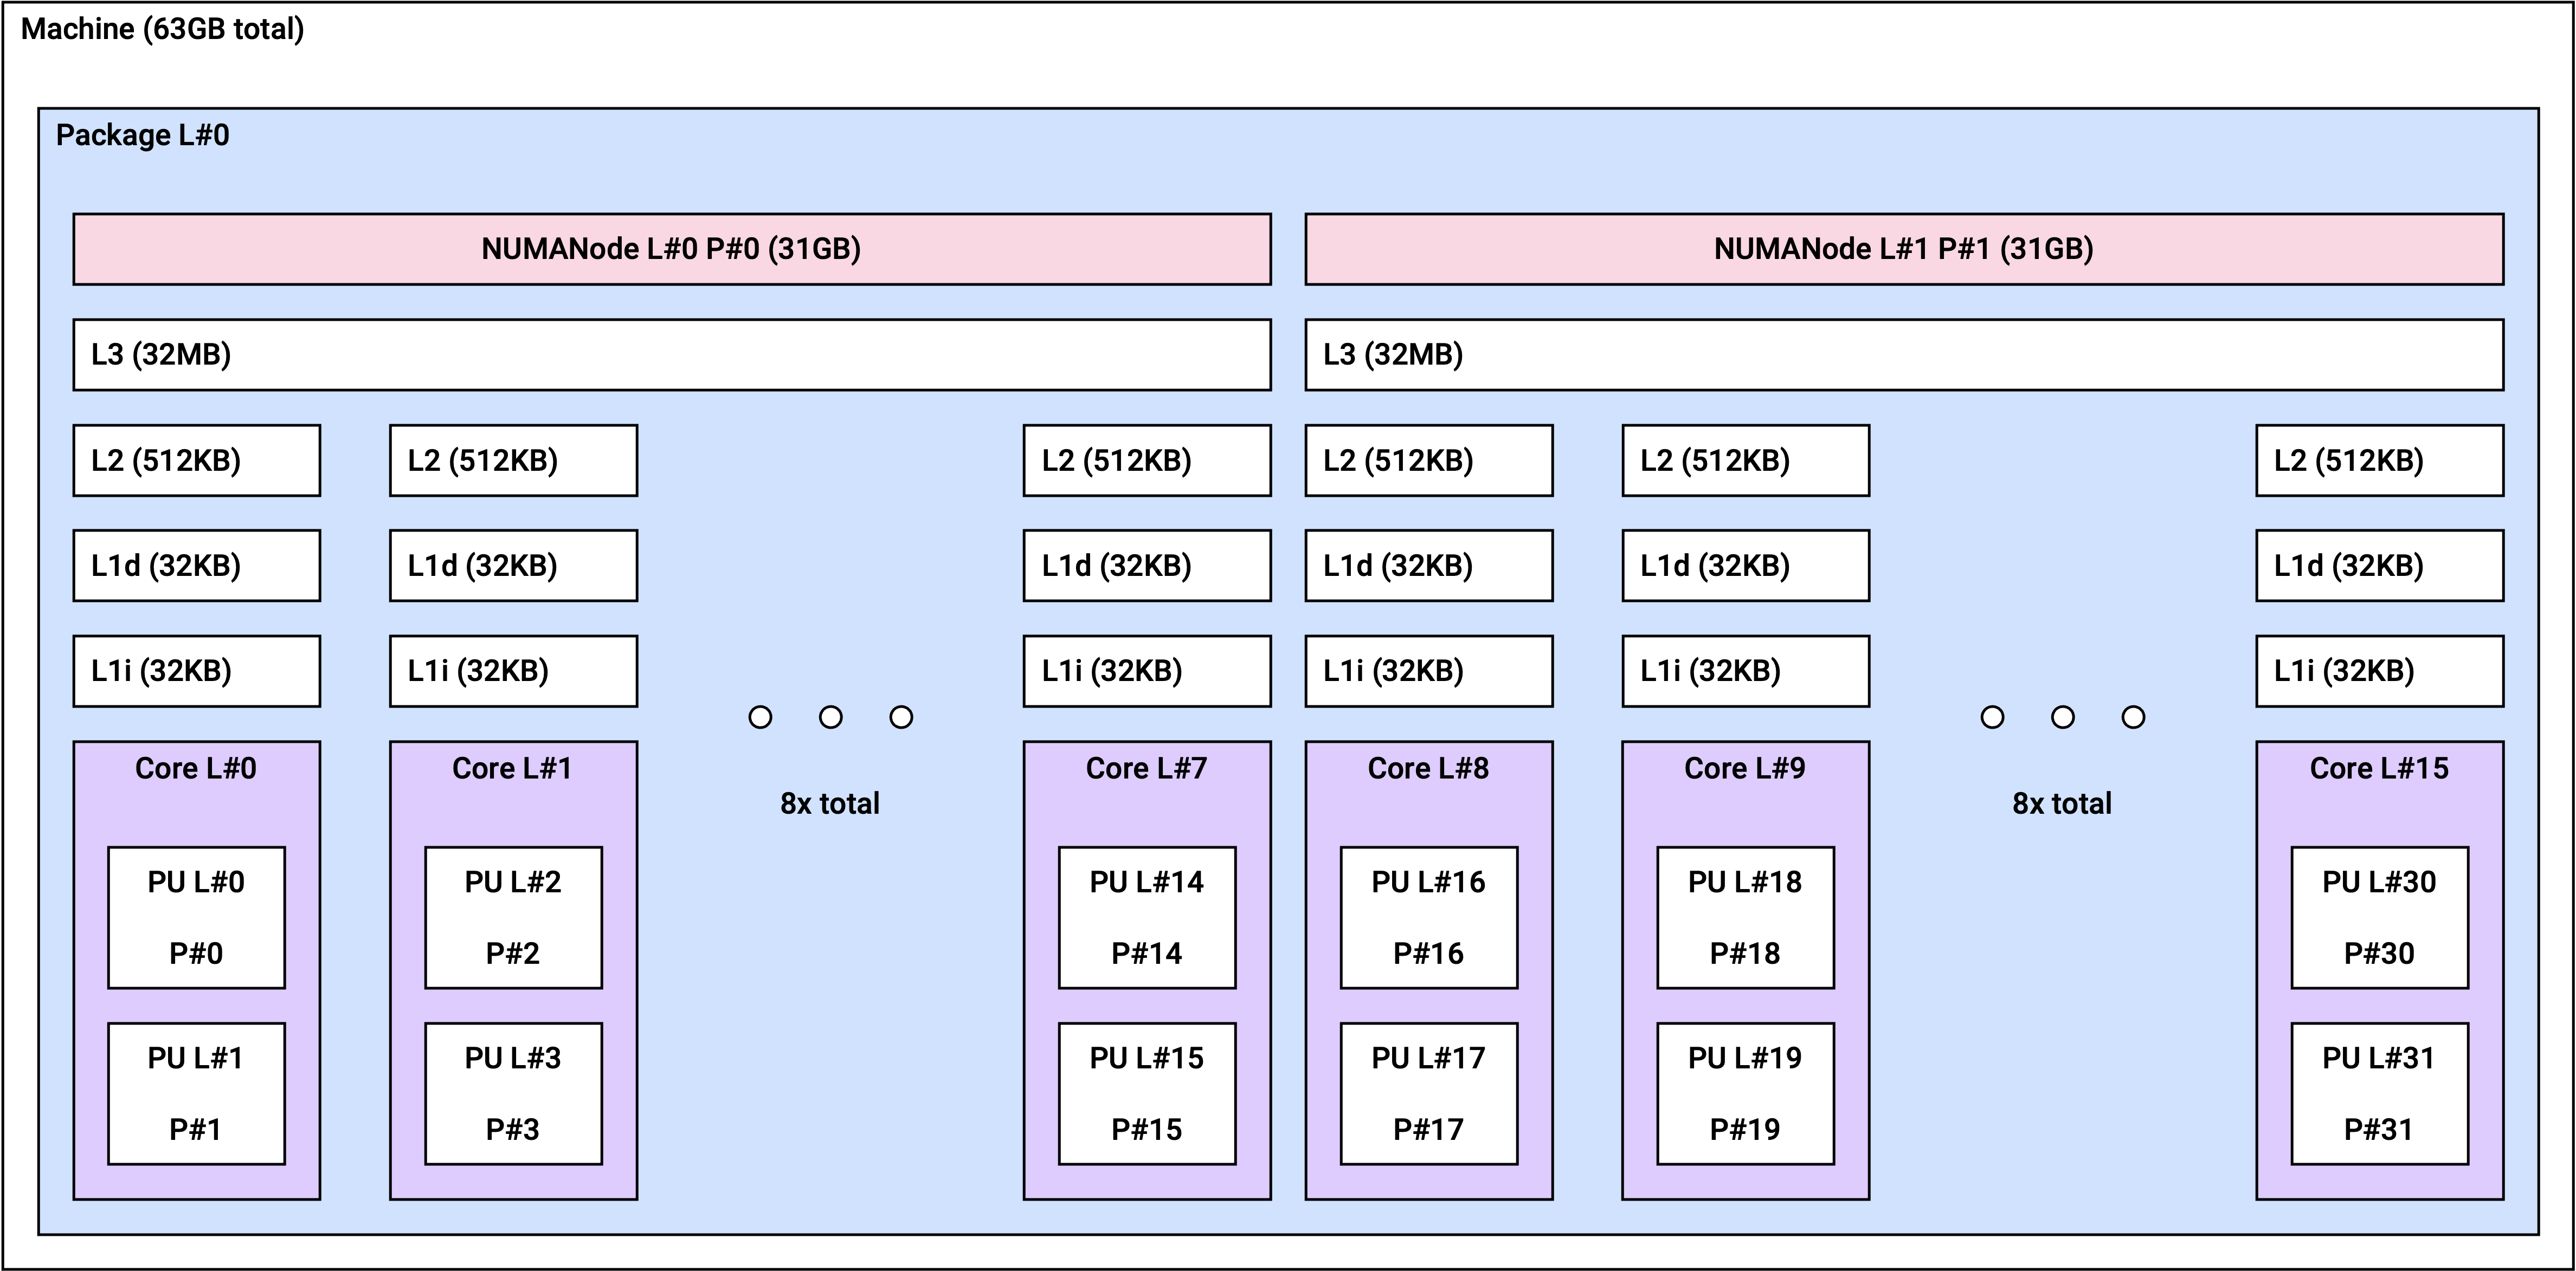Viewport: 2576px width, 1271px height.
Task: Select L3 (32MB) under NUMANode L#1
Action: [1904, 355]
